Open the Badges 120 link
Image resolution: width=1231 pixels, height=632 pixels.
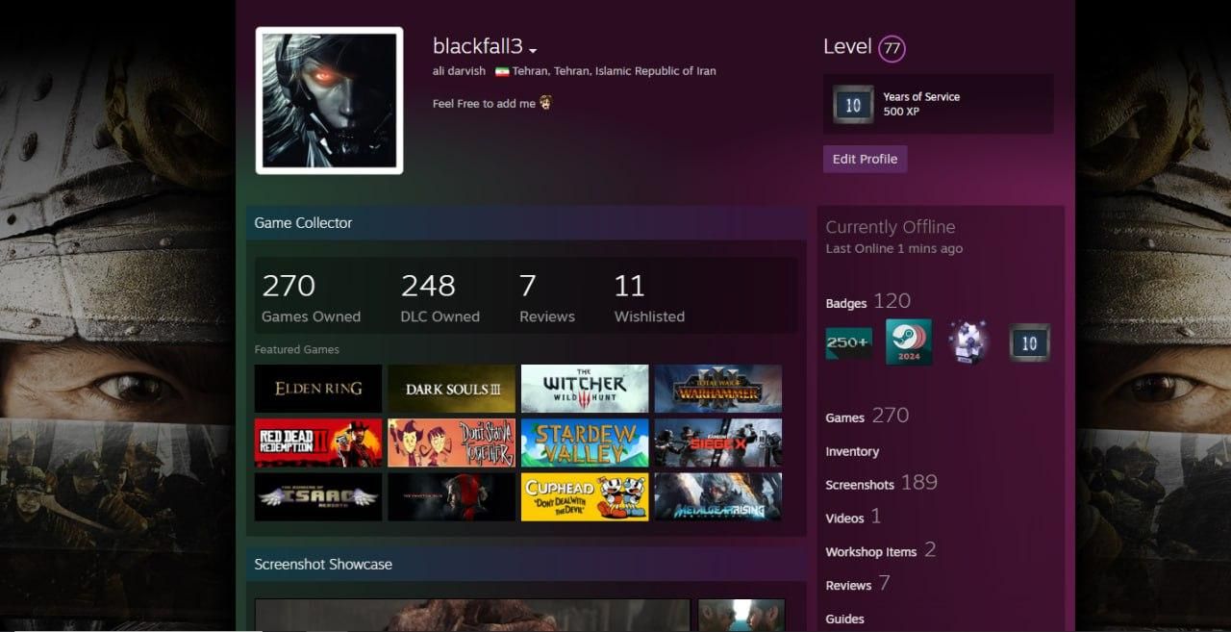pos(867,302)
